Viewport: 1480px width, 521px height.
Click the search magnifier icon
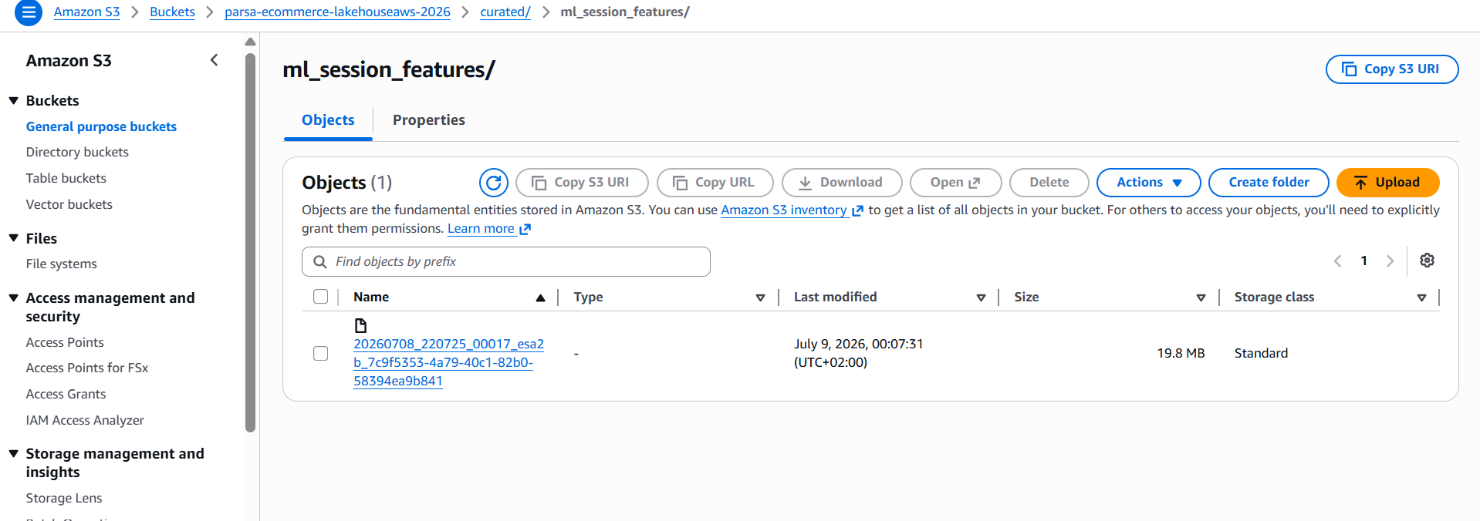coord(320,262)
